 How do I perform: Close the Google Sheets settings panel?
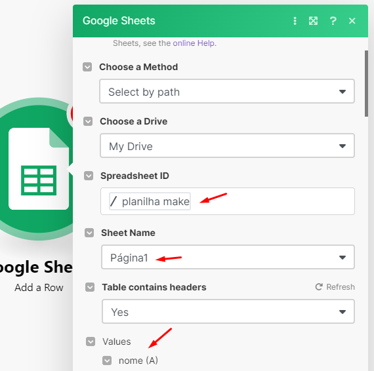coord(352,21)
